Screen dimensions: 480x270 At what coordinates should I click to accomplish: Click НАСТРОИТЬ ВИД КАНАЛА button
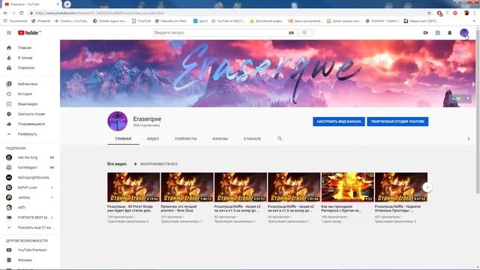(339, 121)
